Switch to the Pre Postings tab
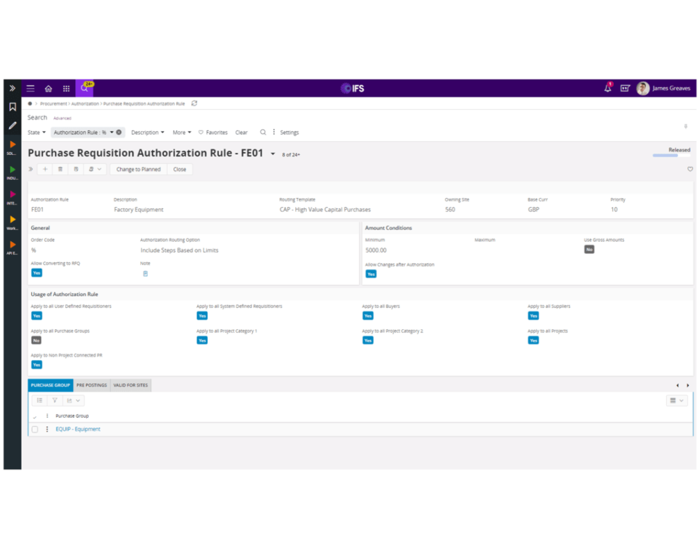Viewport: 700px width, 549px height. pos(91,385)
